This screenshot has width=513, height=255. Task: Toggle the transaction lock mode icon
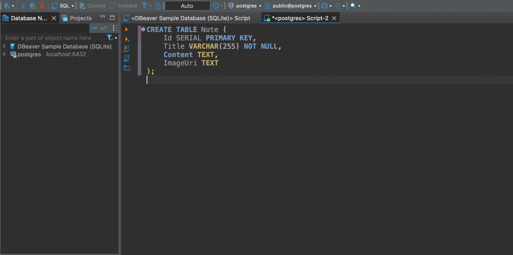point(158,6)
